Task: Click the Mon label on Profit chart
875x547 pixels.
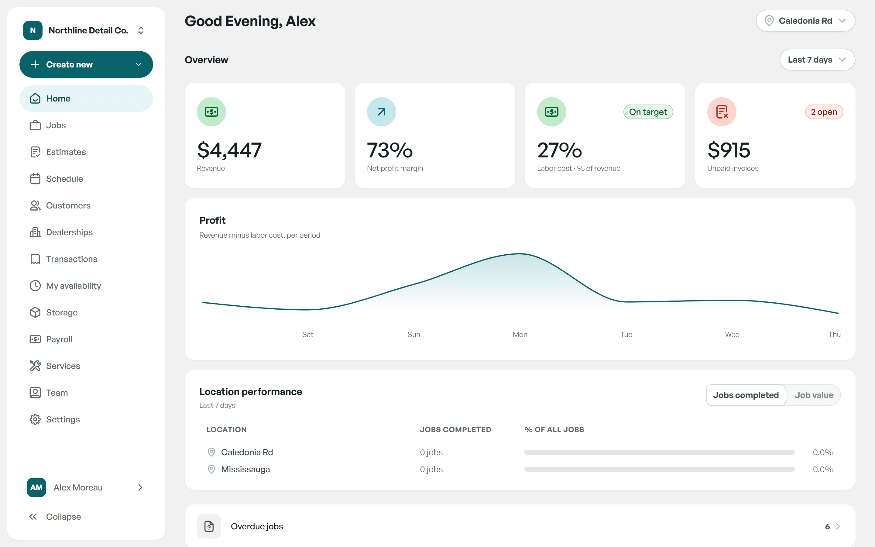Action: click(x=520, y=334)
